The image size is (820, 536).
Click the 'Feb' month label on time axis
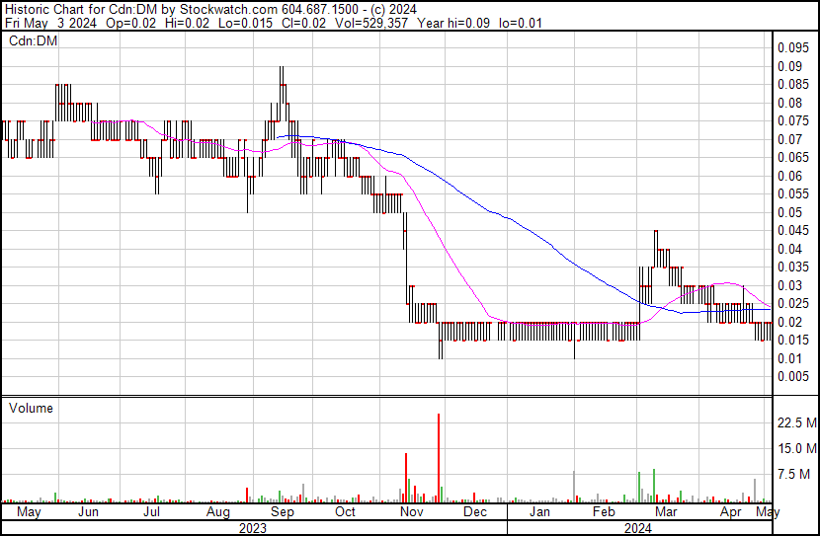(604, 512)
